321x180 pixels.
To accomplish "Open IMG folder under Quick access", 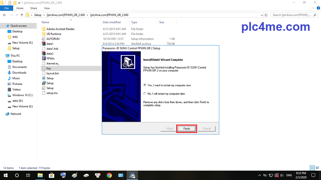I will click(x=15, y=37).
